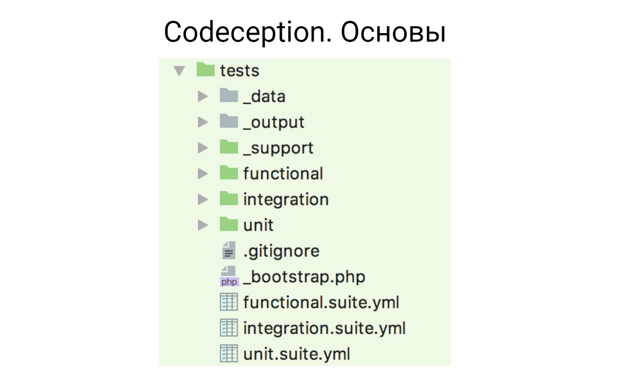Click the tests folder icon
The image size is (626, 375).
click(x=205, y=70)
